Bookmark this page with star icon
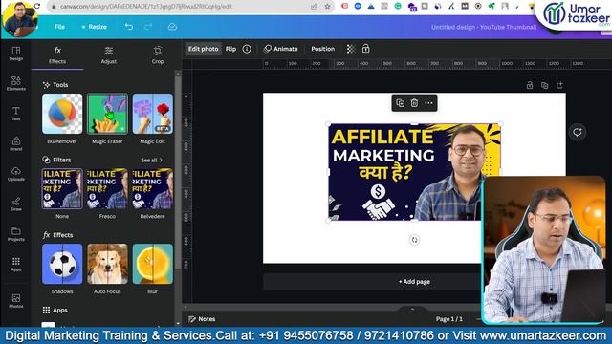The height and width of the screenshot is (344, 612). [x=327, y=7]
